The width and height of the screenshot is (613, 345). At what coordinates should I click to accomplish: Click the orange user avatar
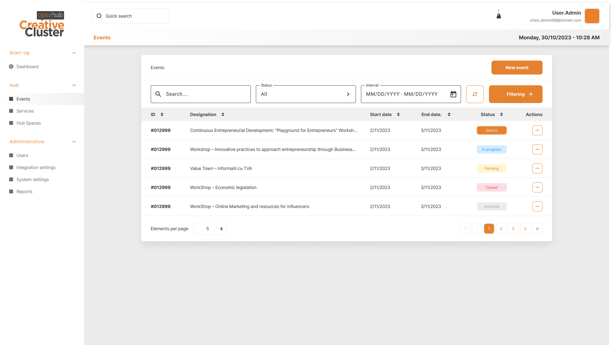(x=592, y=16)
